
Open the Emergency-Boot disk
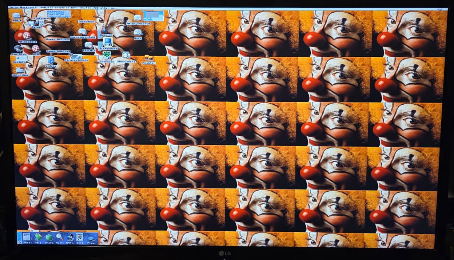pyautogui.click(x=83, y=32)
